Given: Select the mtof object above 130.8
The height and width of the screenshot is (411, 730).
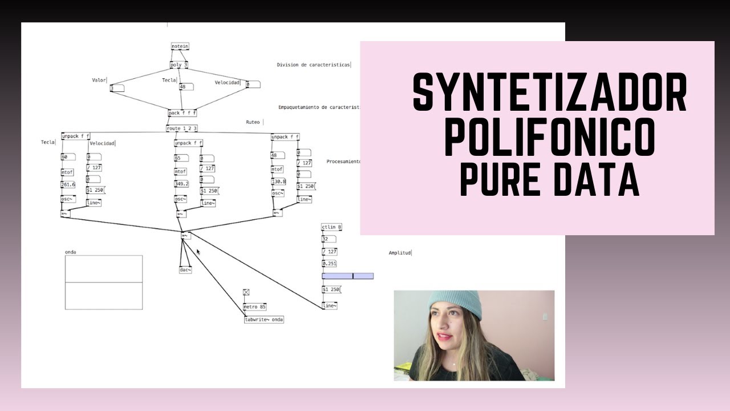Looking at the screenshot, I should point(277,169).
